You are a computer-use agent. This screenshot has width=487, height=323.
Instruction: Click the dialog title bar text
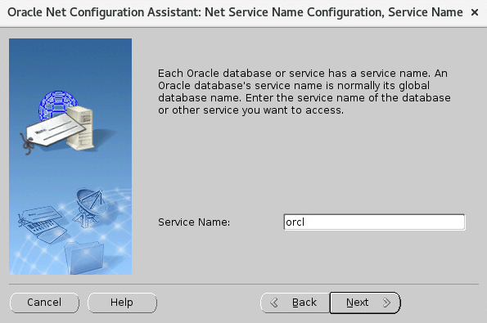pyautogui.click(x=235, y=12)
